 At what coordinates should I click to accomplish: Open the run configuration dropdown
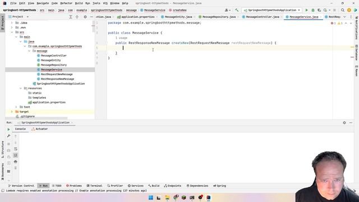click(271, 10)
